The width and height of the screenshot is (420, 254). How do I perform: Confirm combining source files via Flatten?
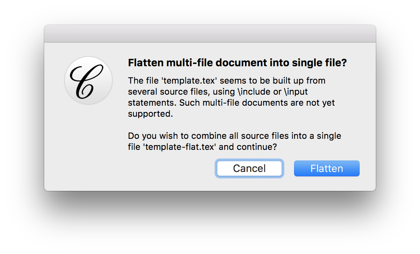326,168
